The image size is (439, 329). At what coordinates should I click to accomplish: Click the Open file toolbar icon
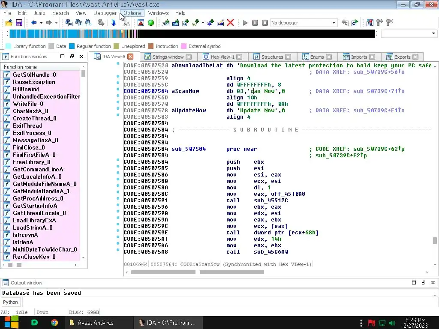click(9, 23)
